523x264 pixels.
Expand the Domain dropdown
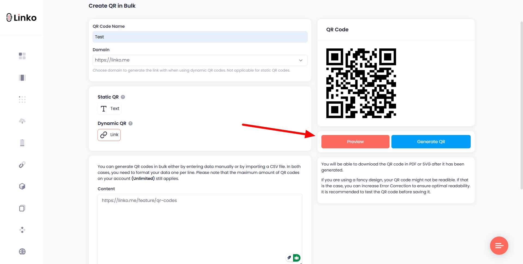[200, 60]
